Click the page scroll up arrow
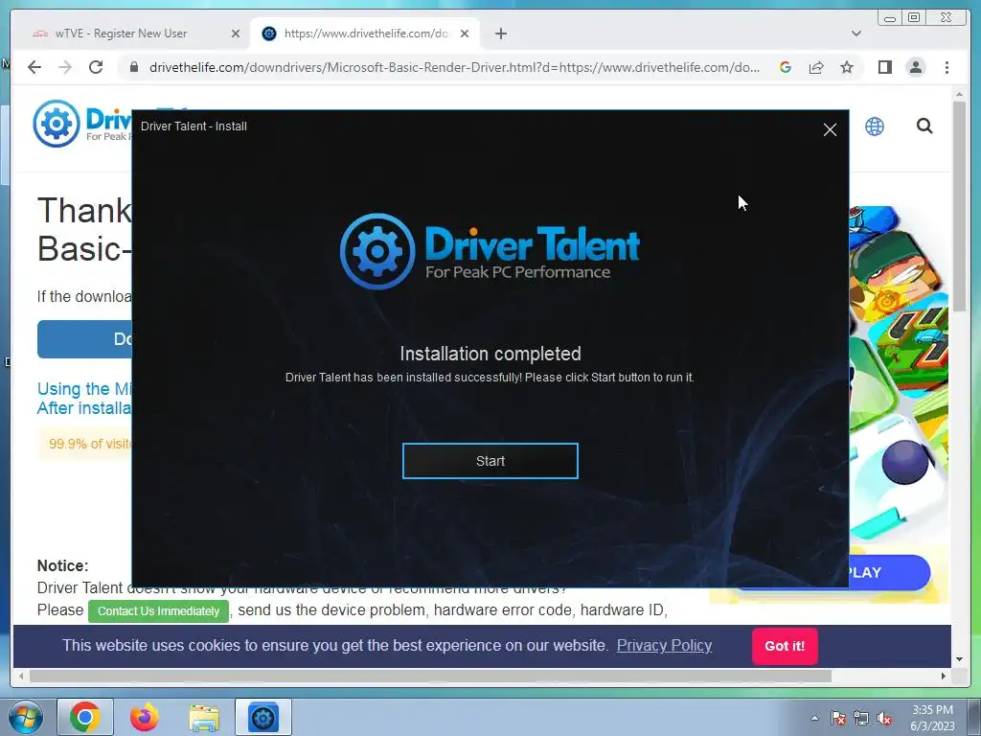 pyautogui.click(x=959, y=94)
